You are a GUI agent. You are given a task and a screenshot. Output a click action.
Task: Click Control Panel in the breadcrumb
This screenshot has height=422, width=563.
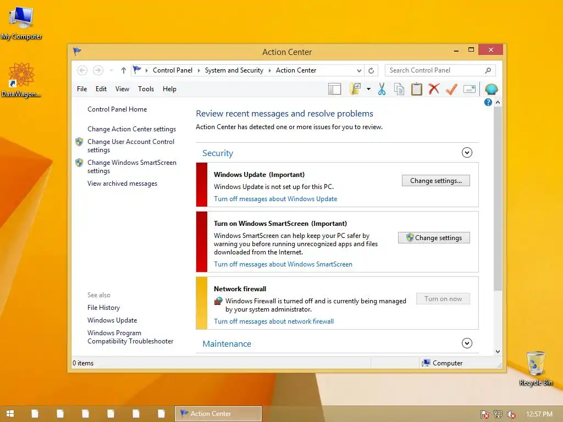click(173, 70)
